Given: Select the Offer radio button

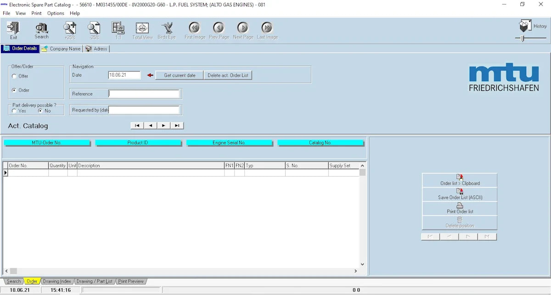Looking at the screenshot, I should 14,76.
